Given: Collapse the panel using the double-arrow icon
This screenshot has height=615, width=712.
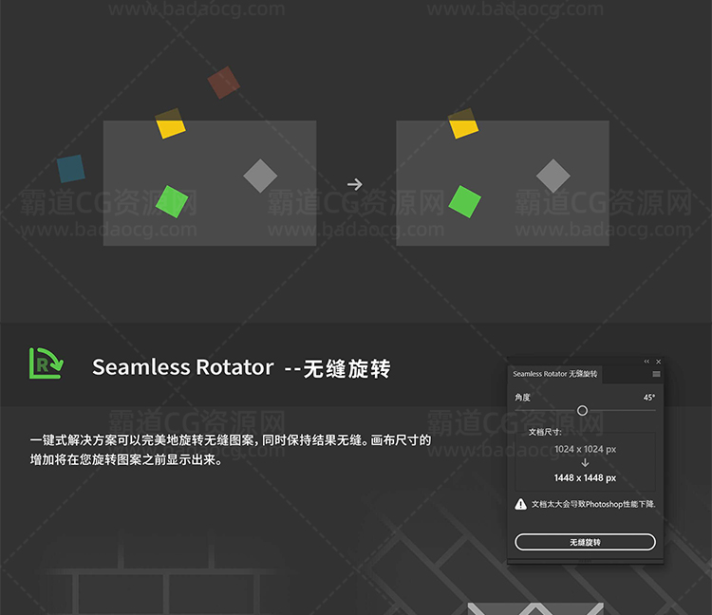Looking at the screenshot, I should tap(646, 362).
